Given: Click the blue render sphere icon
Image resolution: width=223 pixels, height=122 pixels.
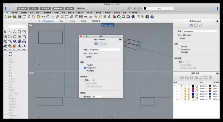Looking at the screenshot, I should 133,17.
